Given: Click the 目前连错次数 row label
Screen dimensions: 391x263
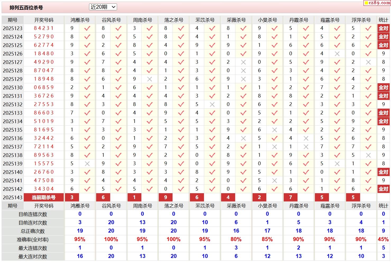Looking at the screenshot, I should pos(33,214).
